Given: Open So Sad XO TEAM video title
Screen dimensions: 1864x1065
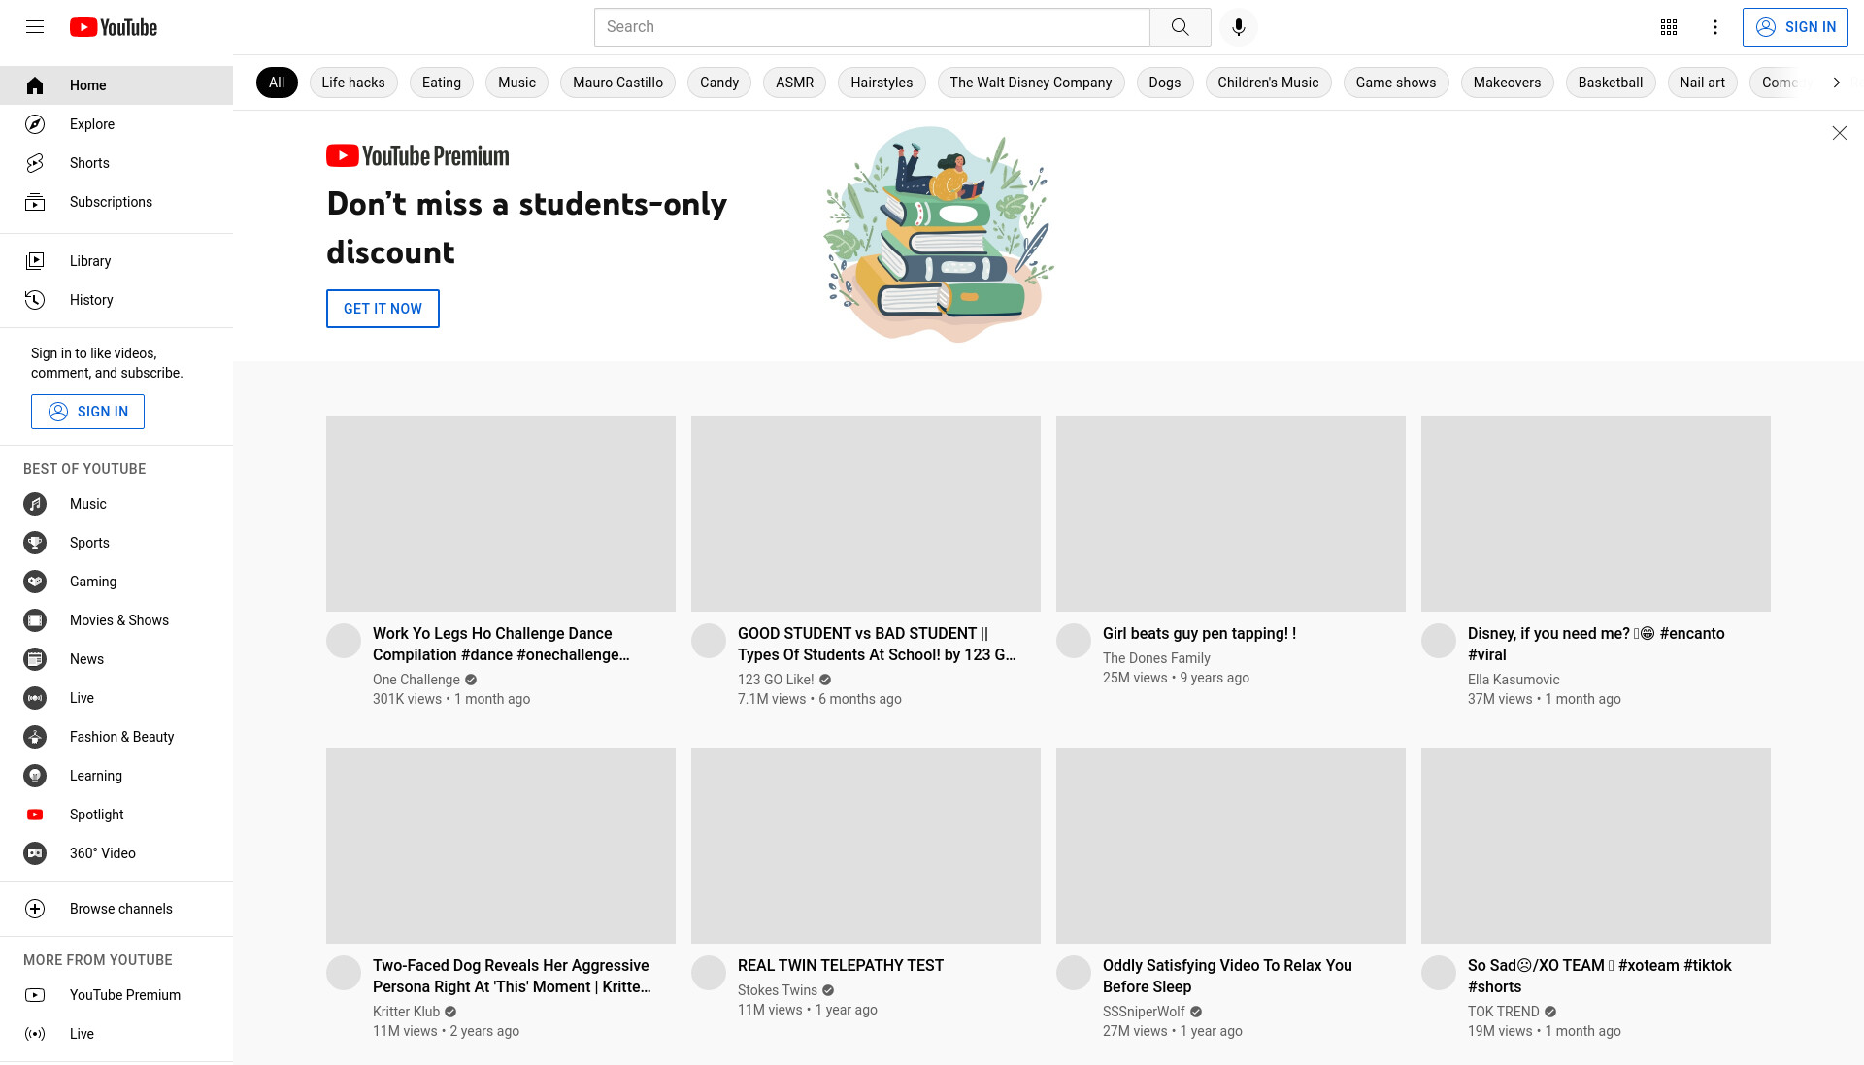Looking at the screenshot, I should click(x=1599, y=976).
